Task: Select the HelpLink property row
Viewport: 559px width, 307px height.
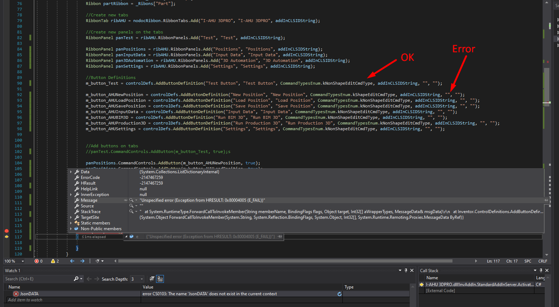Action: tap(306, 189)
